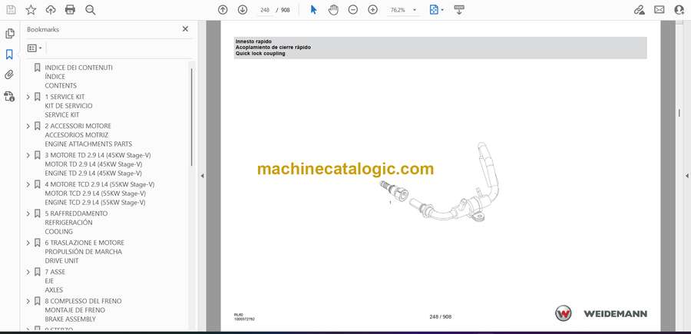Print the document with printer icon

tap(71, 10)
